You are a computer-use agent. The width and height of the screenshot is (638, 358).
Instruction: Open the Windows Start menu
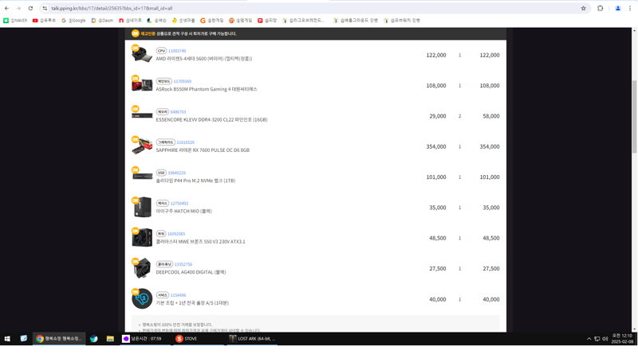7,339
